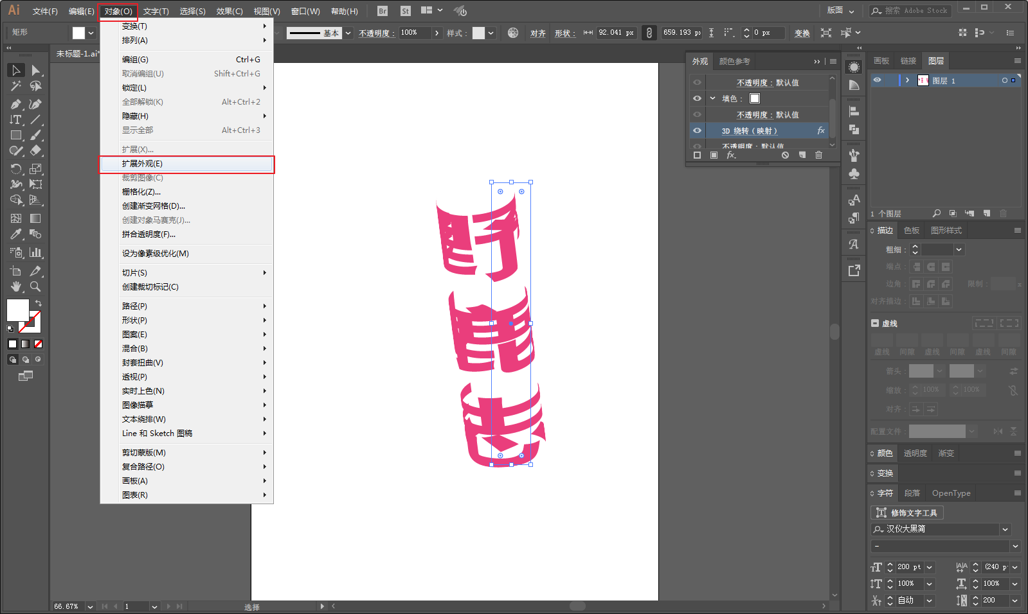
Task: Toggle visibility of the 3D 绕转 effect
Action: click(x=697, y=130)
